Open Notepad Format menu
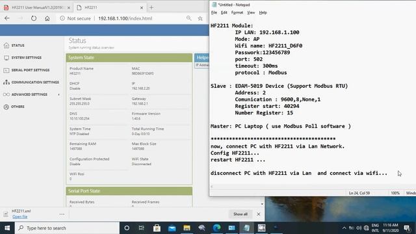The width and height of the screenshot is (416, 234). pos(237,12)
